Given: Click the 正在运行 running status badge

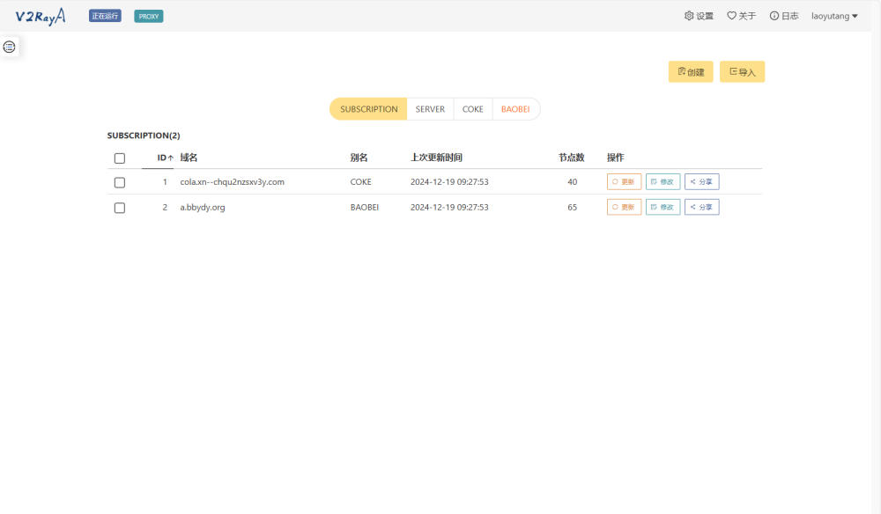Looking at the screenshot, I should point(105,15).
